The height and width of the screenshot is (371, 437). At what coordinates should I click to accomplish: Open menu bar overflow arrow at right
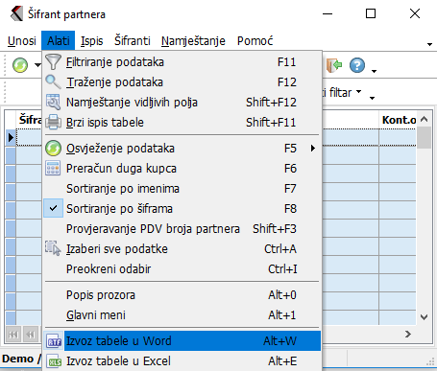pyautogui.click(x=429, y=44)
